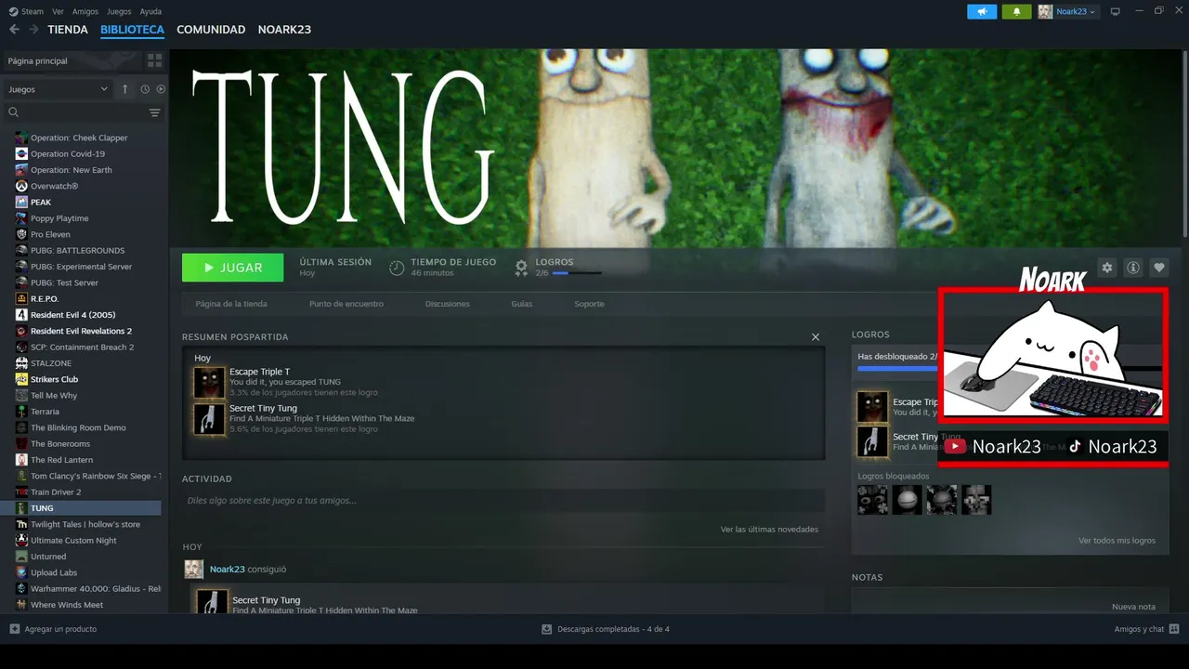Click the Terraria tree icon in list
The image size is (1189, 669).
pyautogui.click(x=21, y=412)
